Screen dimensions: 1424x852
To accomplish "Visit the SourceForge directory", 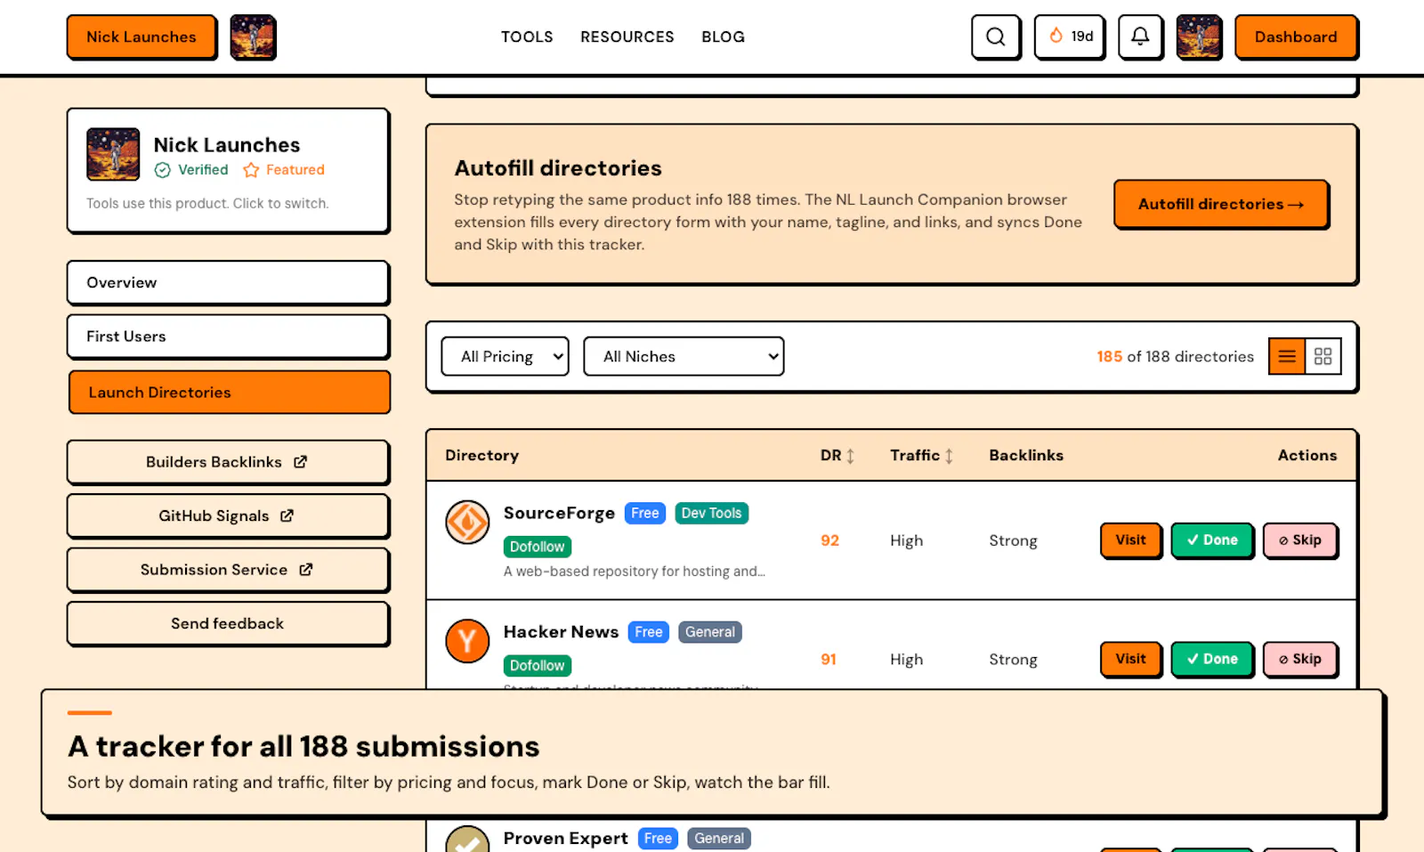I will (1131, 540).
